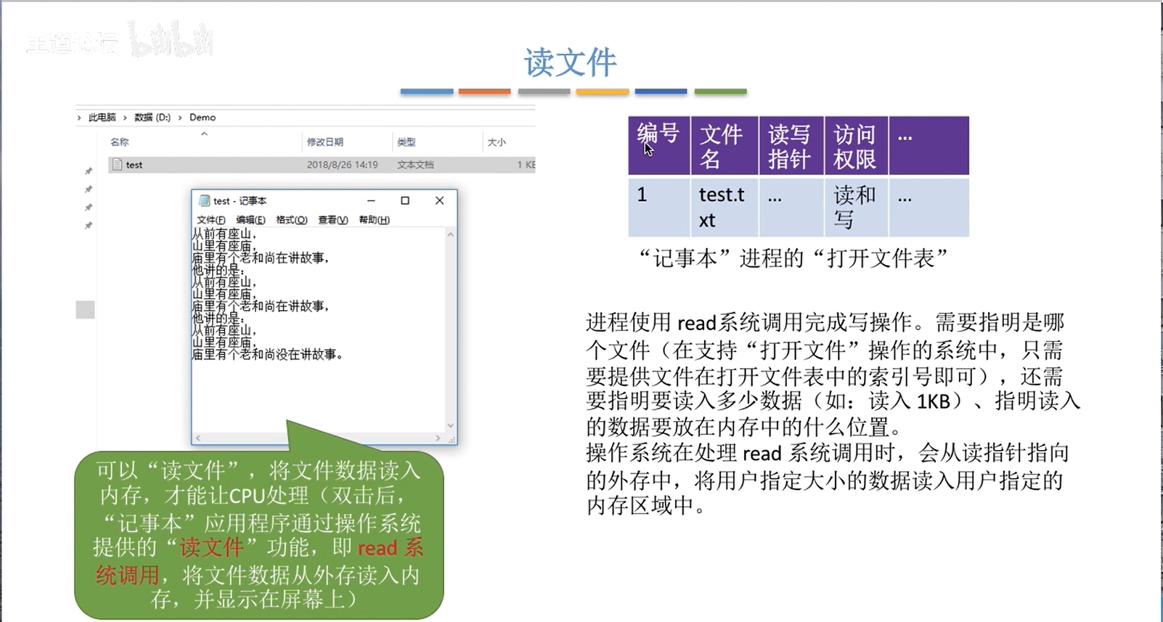The height and width of the screenshot is (622, 1163).
Task: Click the Notepad vertical scrollbar down arrow
Action: pos(450,425)
